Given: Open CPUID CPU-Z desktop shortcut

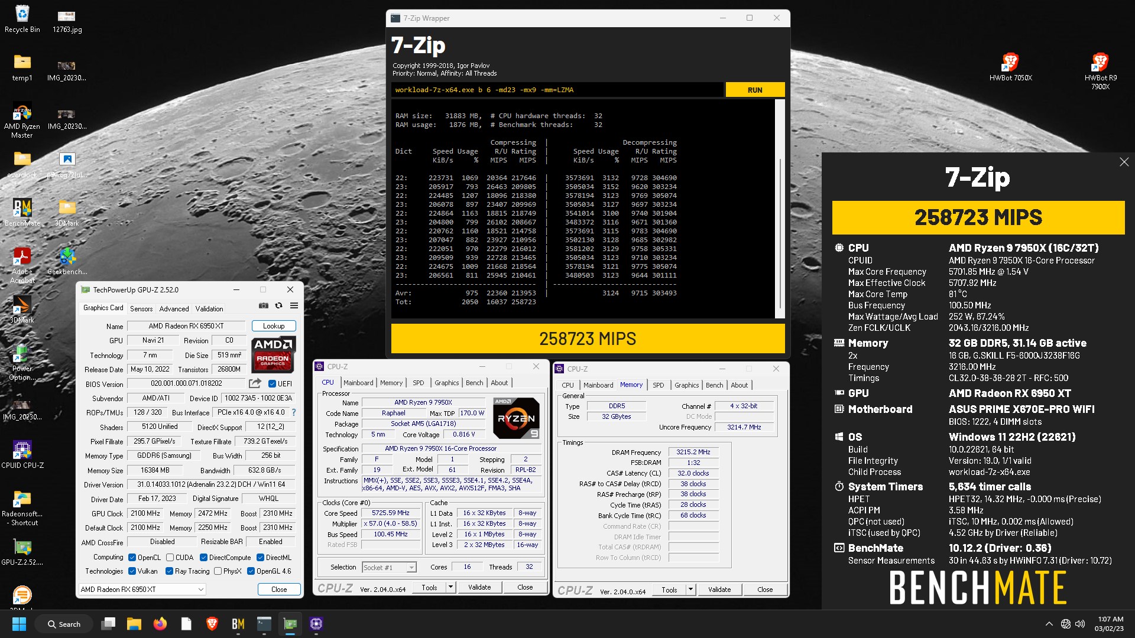Looking at the screenshot, I should [x=22, y=455].
